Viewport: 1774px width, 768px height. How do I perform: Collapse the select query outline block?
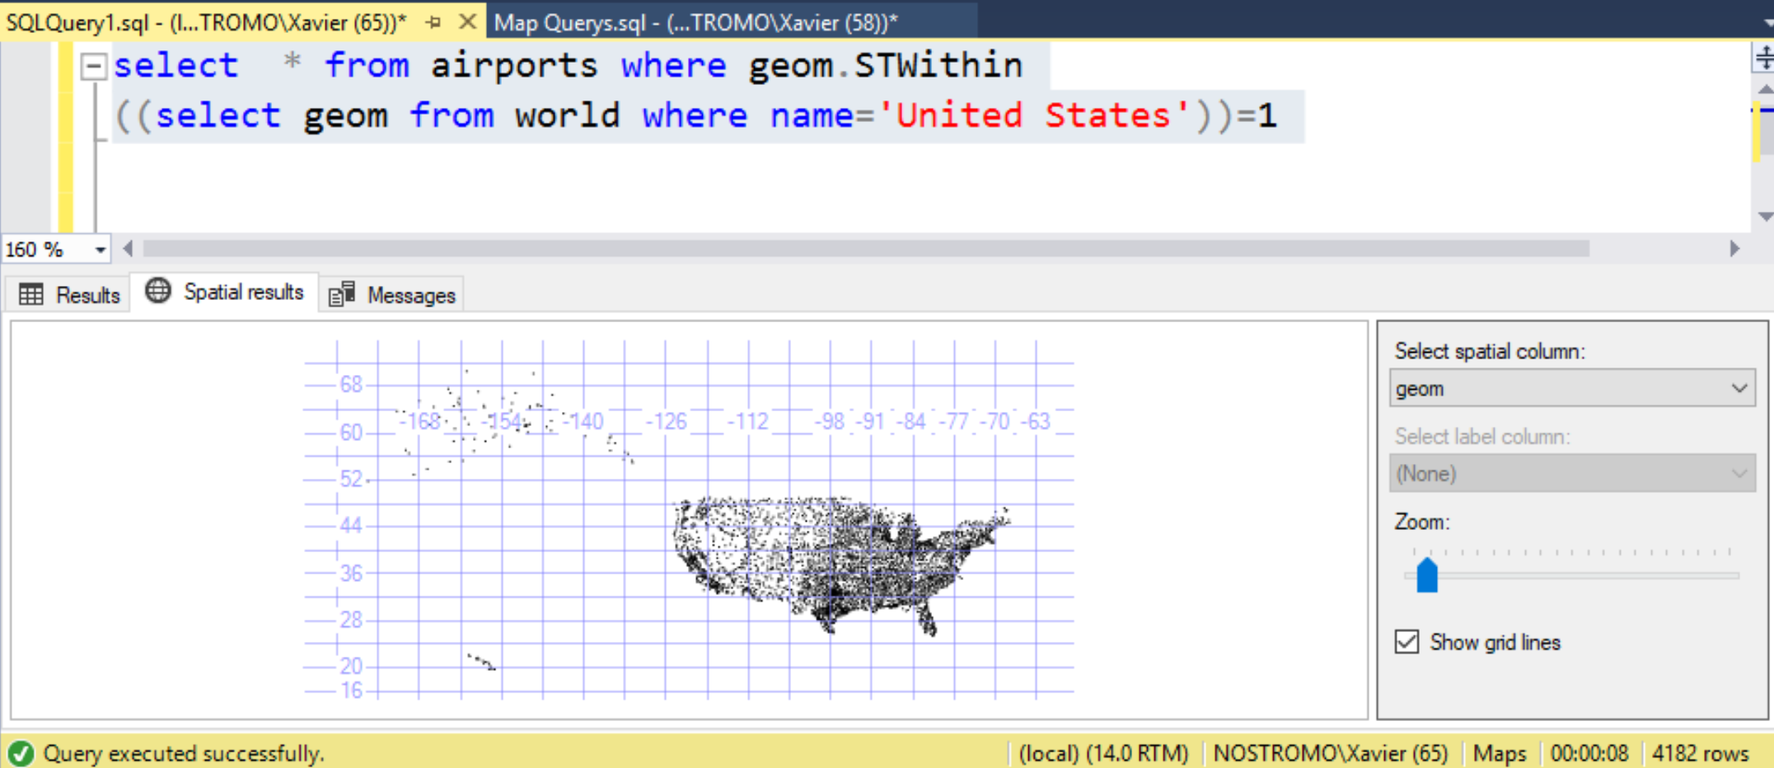point(94,66)
